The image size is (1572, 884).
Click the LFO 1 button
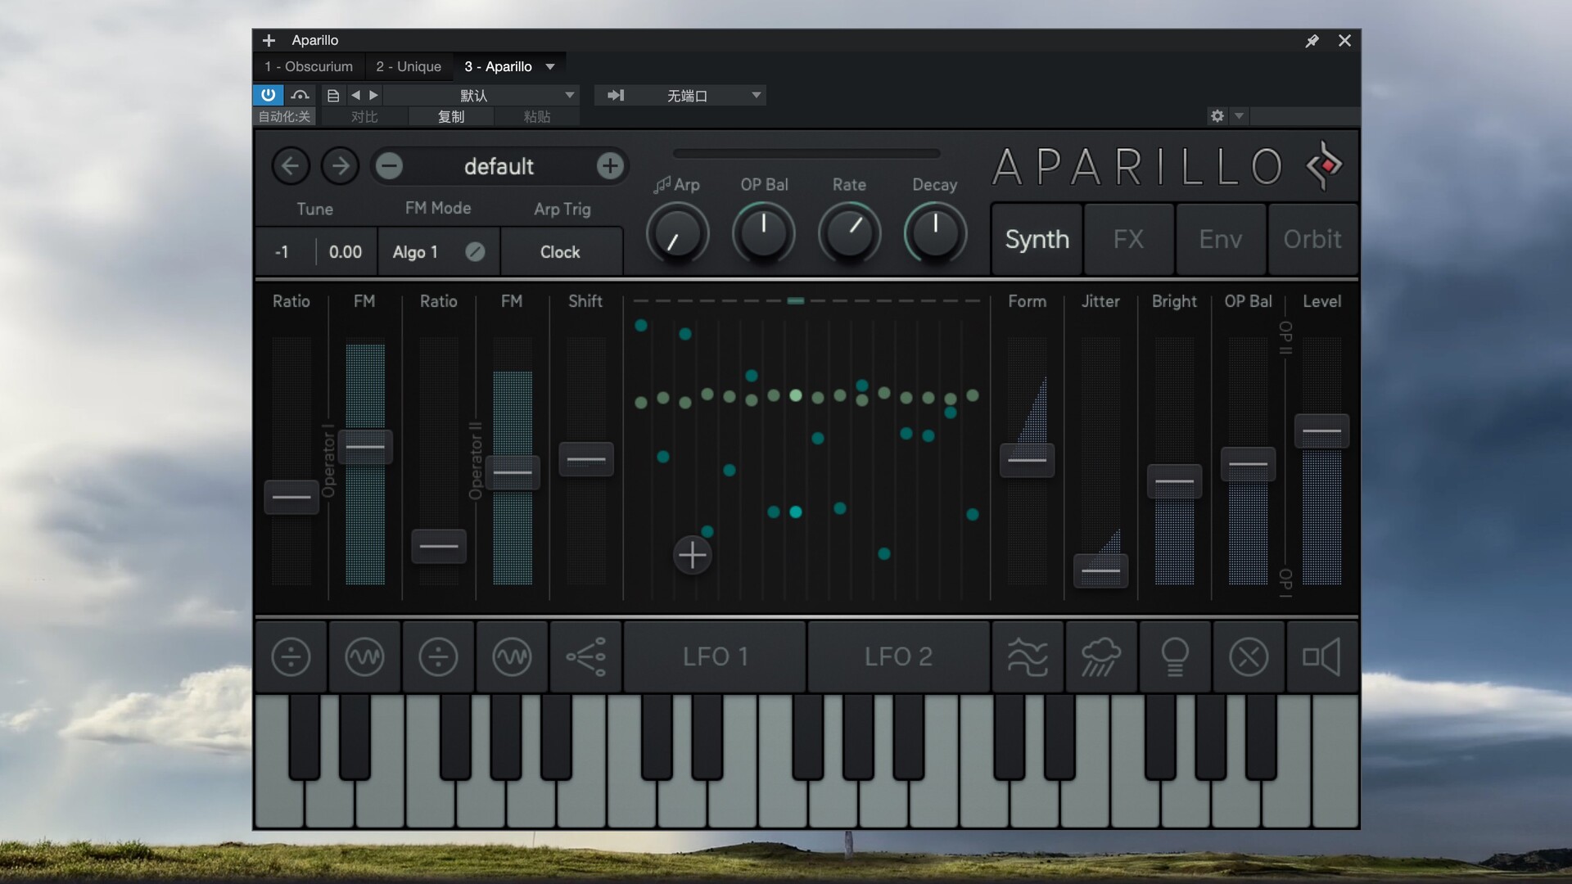(x=715, y=656)
